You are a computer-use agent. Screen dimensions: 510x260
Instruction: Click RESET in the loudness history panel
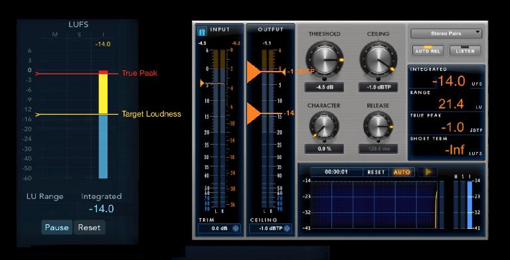(x=376, y=172)
